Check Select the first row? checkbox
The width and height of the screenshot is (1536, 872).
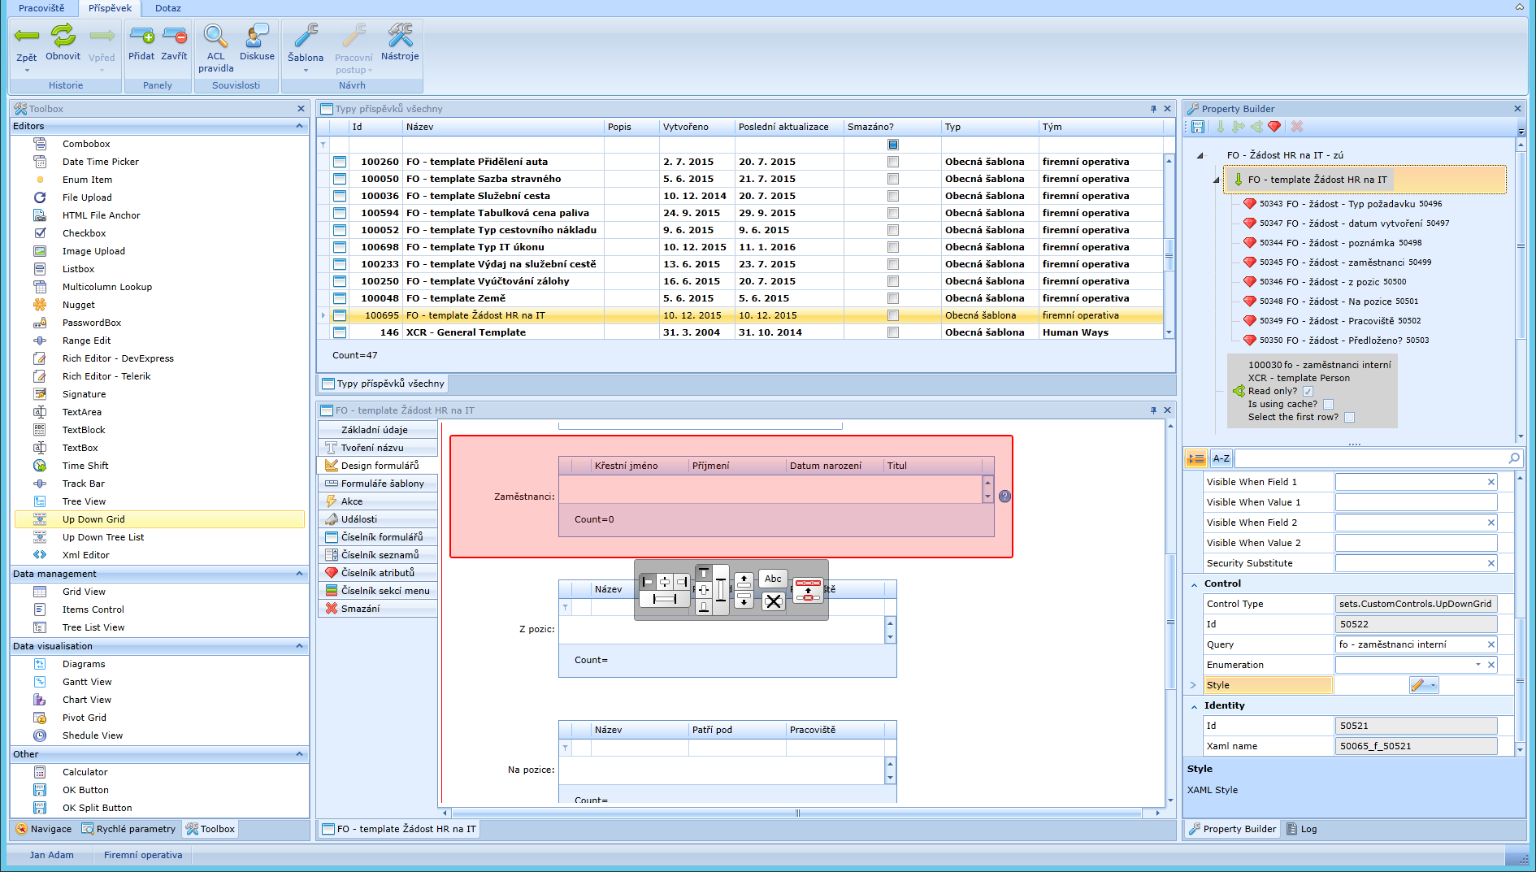(1349, 417)
